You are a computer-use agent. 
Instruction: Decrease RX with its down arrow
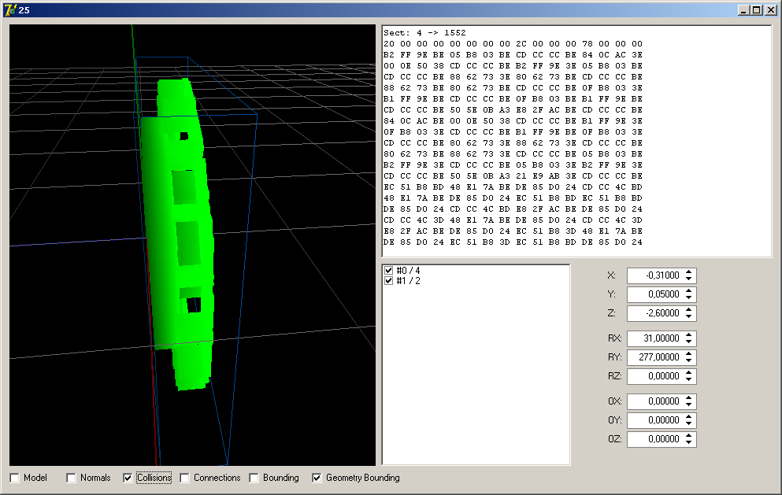point(689,342)
